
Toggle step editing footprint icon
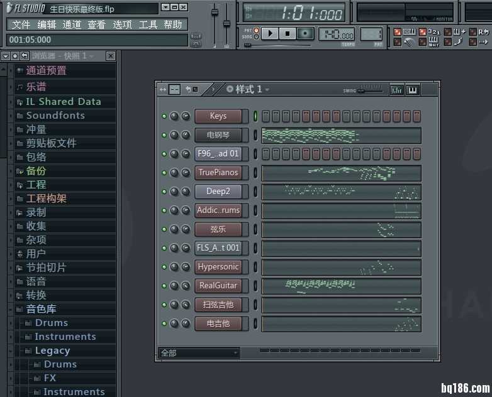coord(459,41)
